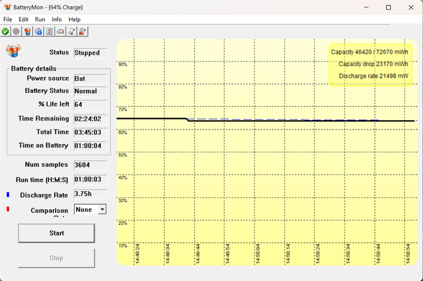Click the gear with info badge toolbar icon
Screen dimensions: 423x281
point(39,31)
